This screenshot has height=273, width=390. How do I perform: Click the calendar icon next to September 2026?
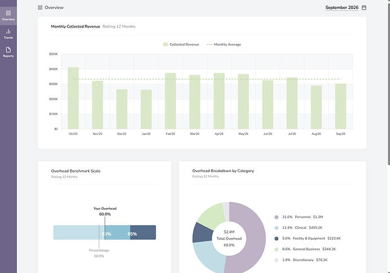364,7
